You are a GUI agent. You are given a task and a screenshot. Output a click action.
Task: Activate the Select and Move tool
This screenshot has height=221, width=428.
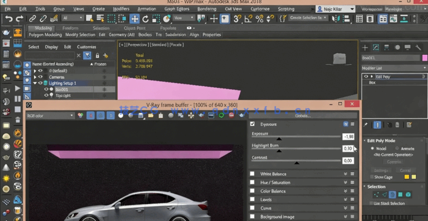click(x=134, y=19)
